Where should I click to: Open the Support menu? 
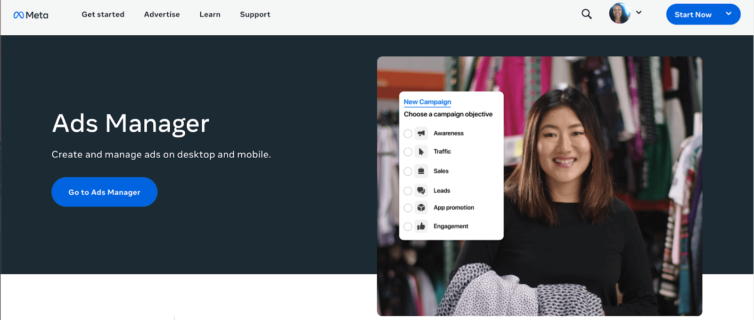tap(255, 15)
